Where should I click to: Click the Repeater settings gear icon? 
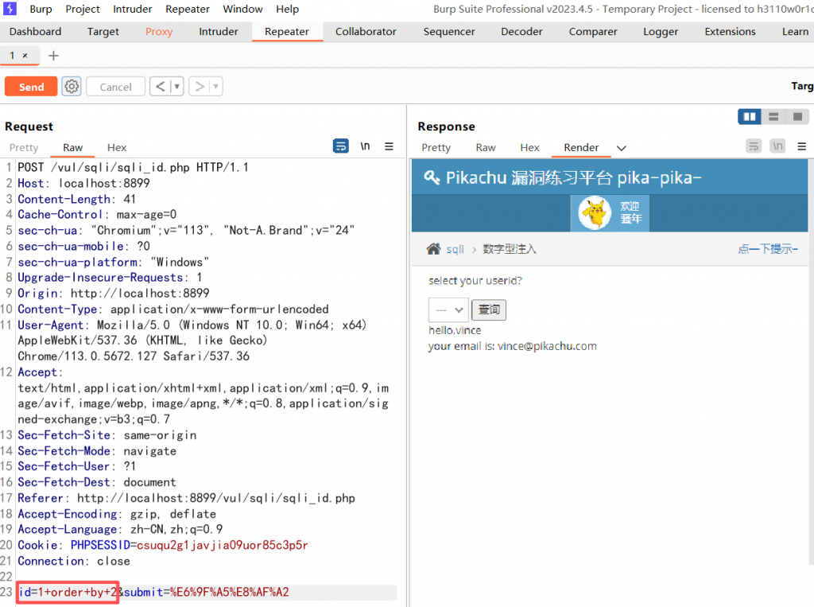[x=71, y=86]
